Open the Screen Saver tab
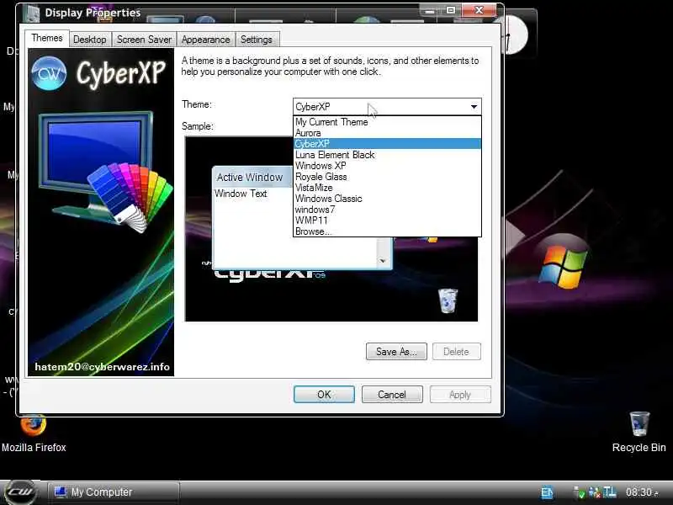The height and width of the screenshot is (505, 673). (x=144, y=40)
